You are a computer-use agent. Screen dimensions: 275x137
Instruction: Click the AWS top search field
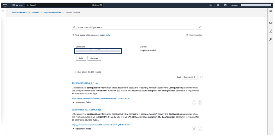click(64, 5)
